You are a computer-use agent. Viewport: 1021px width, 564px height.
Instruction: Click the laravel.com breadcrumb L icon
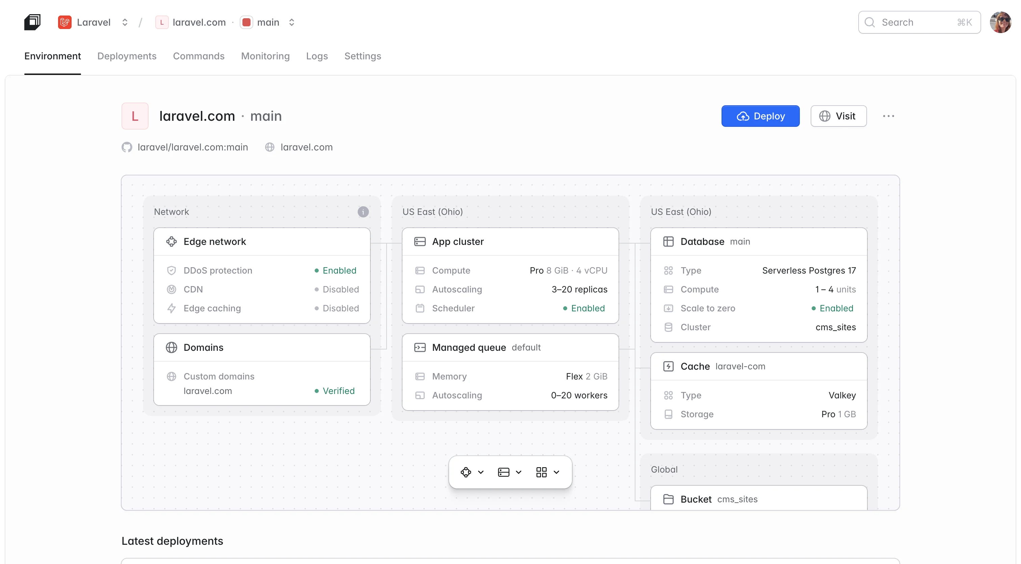coord(162,22)
